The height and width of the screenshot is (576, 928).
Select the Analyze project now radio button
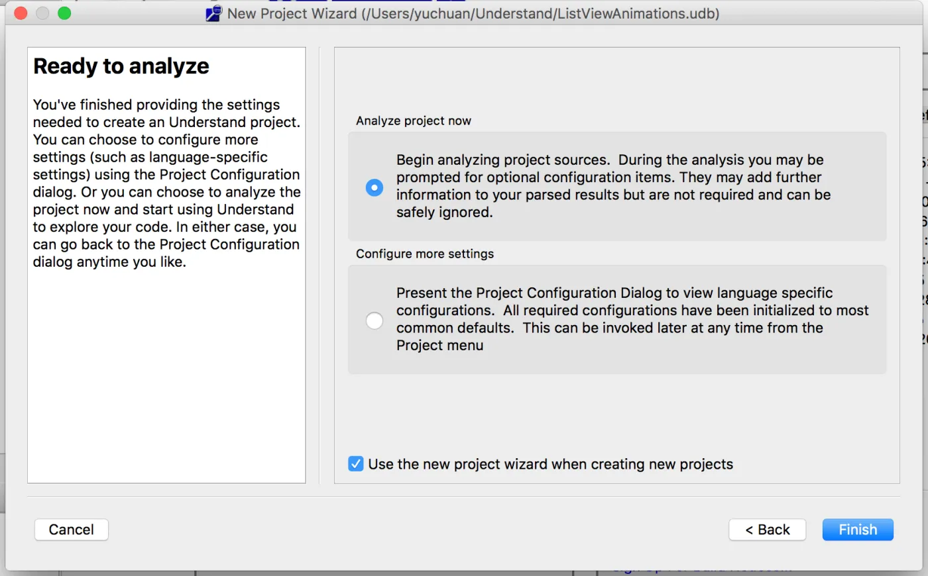click(375, 187)
